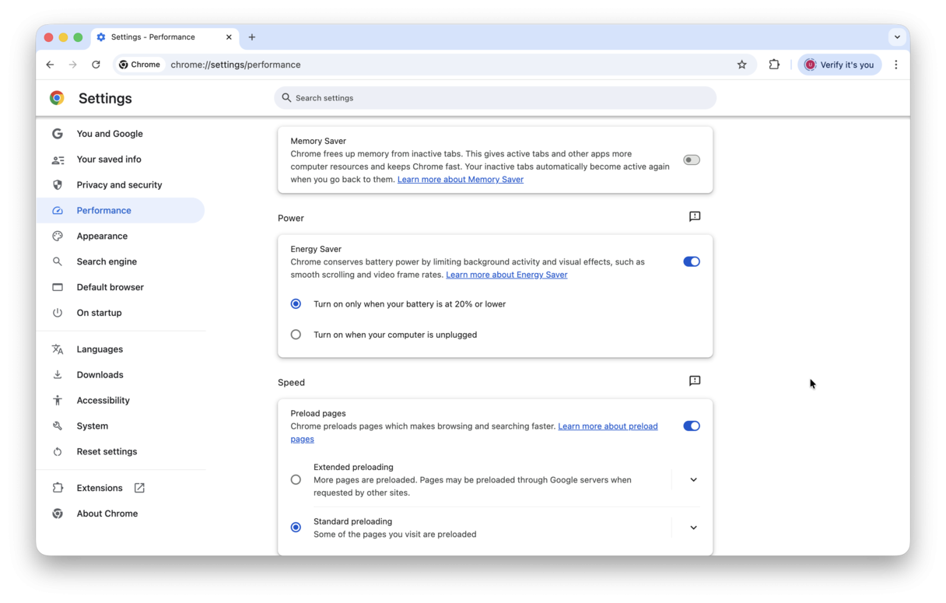Switch to the Settings - Performance tab
Image resolution: width=946 pixels, height=603 pixels.
coord(159,37)
